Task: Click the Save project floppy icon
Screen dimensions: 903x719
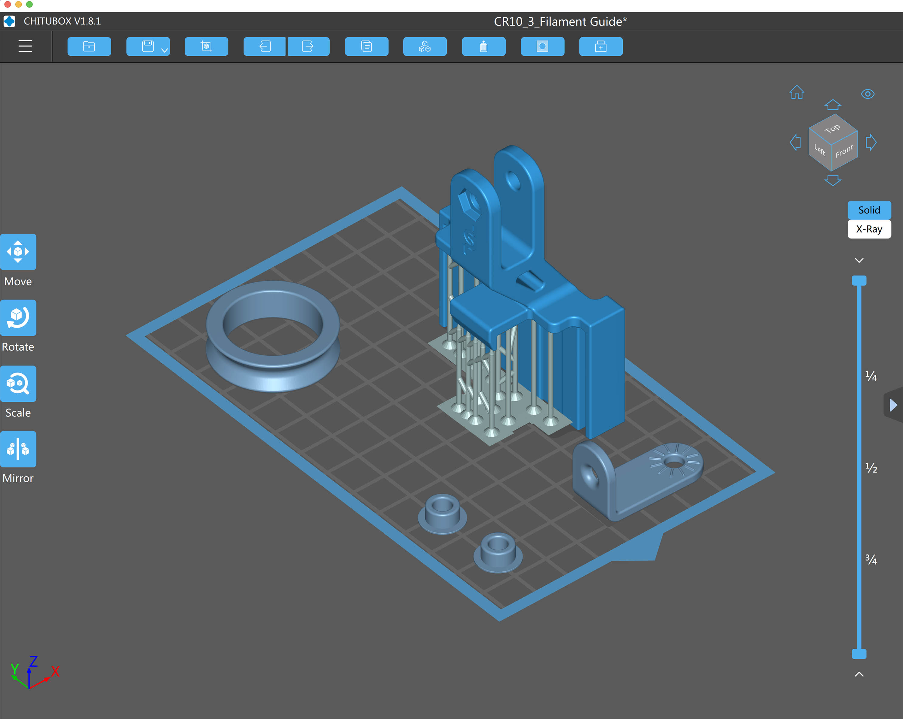Action: 147,46
